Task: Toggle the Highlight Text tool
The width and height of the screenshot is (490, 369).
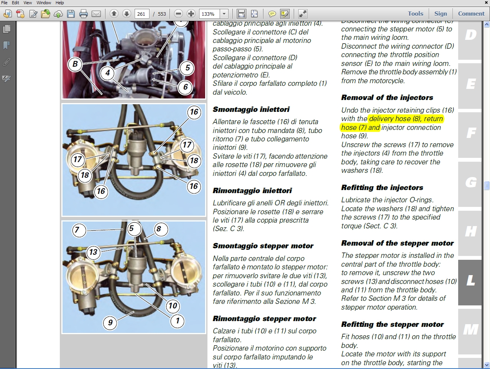Action: pos(284,14)
